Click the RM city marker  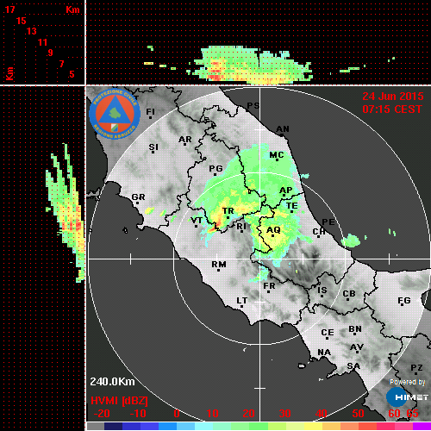[218, 270]
